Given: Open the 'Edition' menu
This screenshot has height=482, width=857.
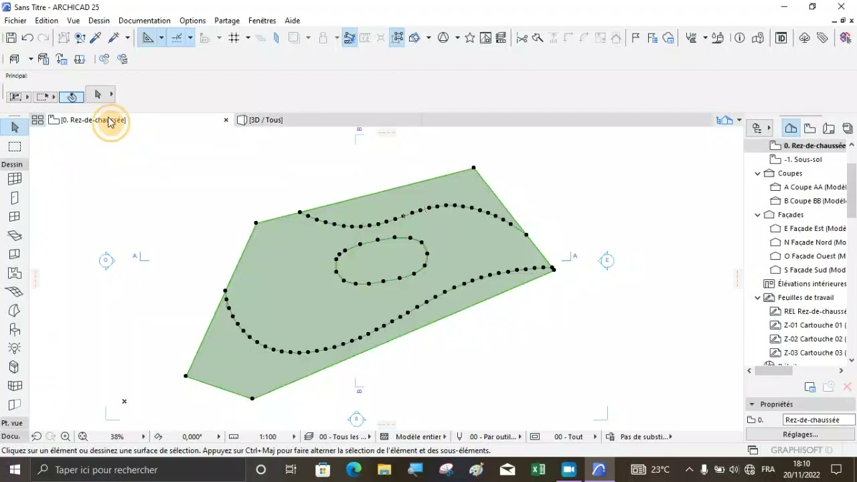Looking at the screenshot, I should 47,21.
